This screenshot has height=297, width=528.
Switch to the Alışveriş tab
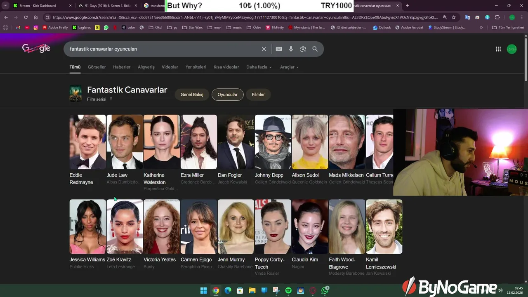(x=146, y=67)
